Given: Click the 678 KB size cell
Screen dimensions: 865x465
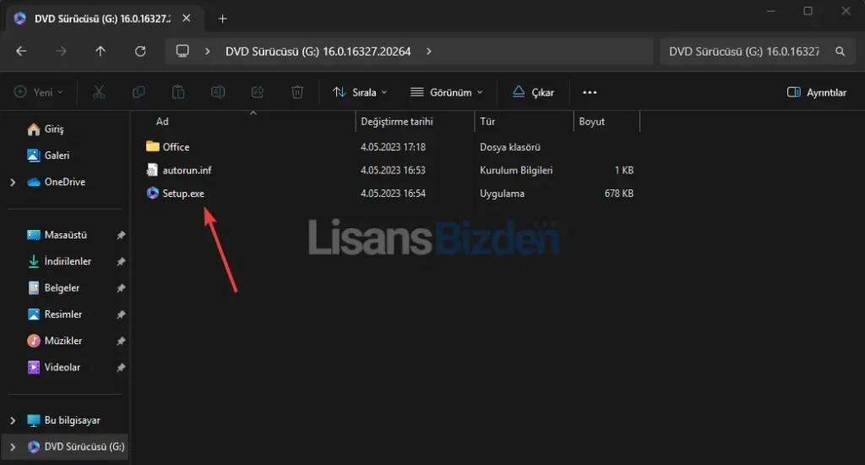Looking at the screenshot, I should coord(619,194).
